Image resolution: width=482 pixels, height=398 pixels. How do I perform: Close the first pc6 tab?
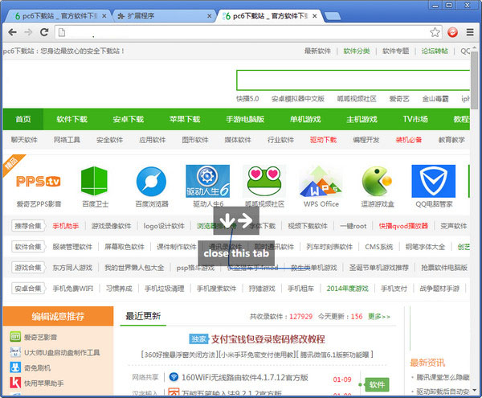104,16
